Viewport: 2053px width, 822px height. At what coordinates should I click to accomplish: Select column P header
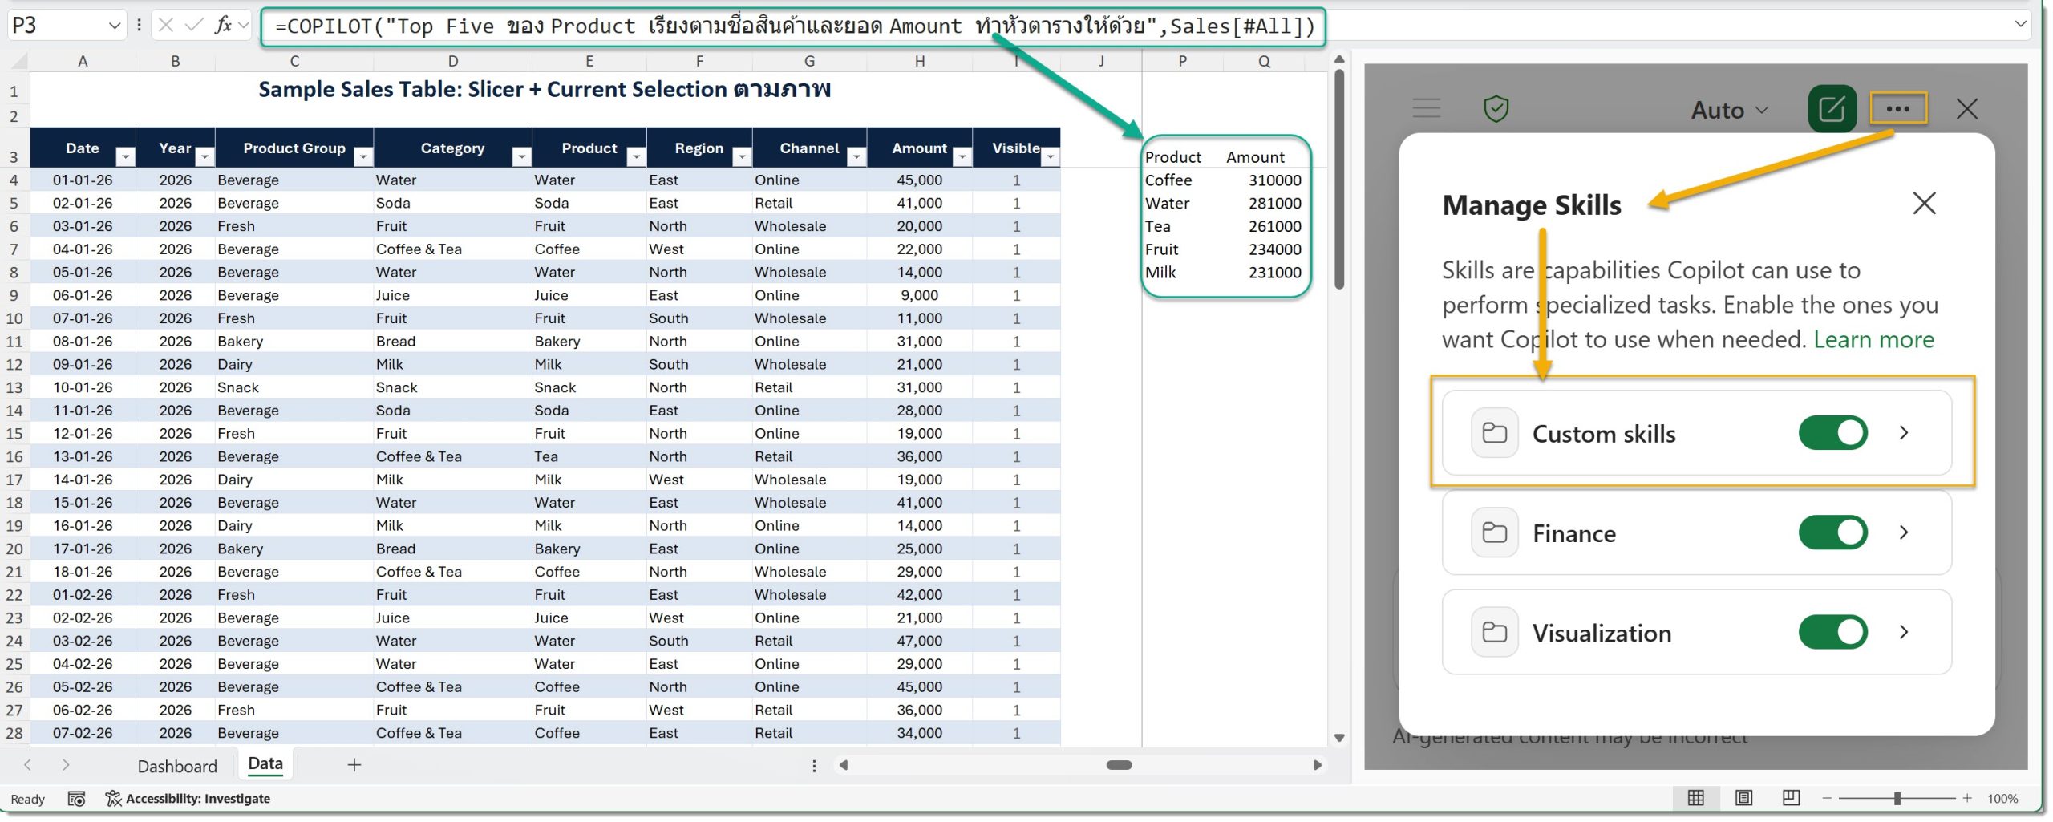pyautogui.click(x=1182, y=61)
